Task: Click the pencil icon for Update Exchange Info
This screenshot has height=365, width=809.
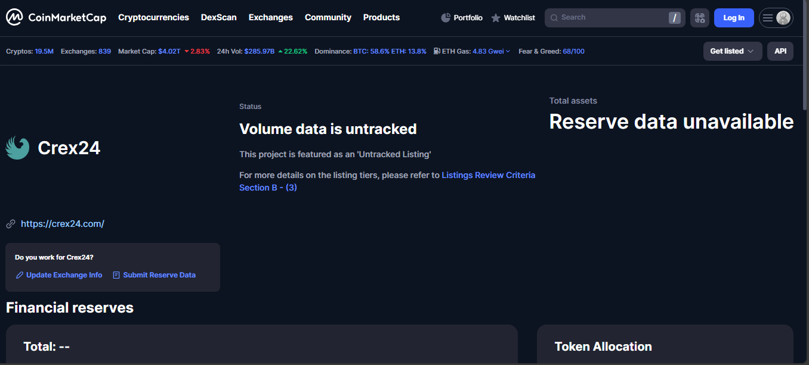Action: (x=20, y=275)
